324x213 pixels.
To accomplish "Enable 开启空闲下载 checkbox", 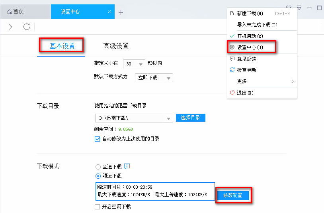I will (x=97, y=207).
